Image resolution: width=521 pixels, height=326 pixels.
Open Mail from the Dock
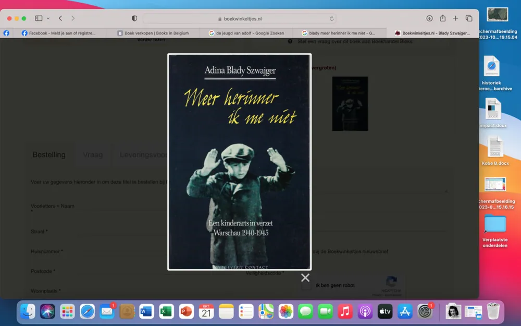107,312
